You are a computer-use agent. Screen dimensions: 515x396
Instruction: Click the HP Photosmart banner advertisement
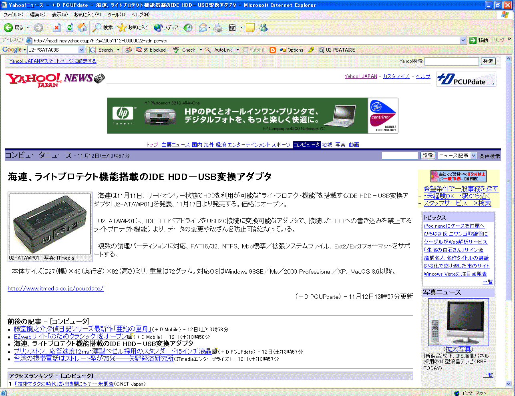pos(252,116)
